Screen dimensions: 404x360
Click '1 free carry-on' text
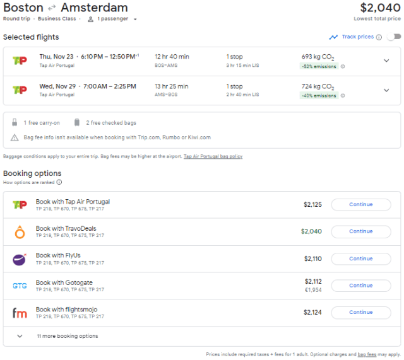point(42,123)
